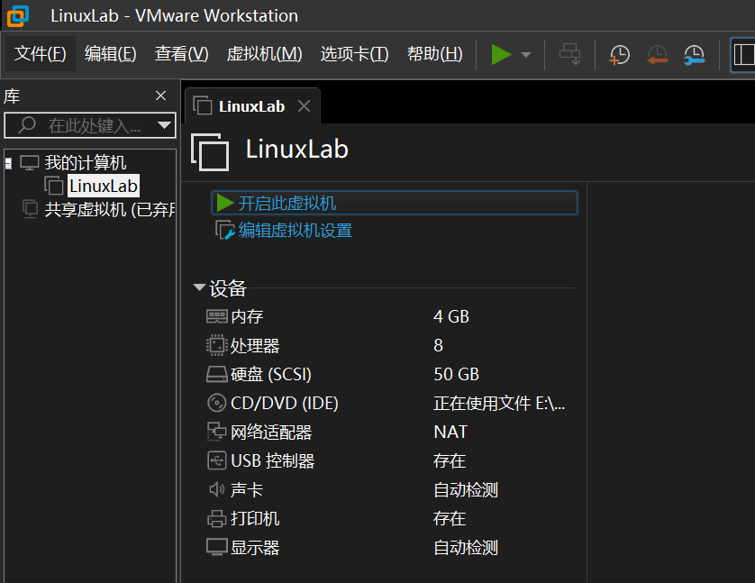Close the library panel with X
The image size is (755, 583).
pos(161,96)
